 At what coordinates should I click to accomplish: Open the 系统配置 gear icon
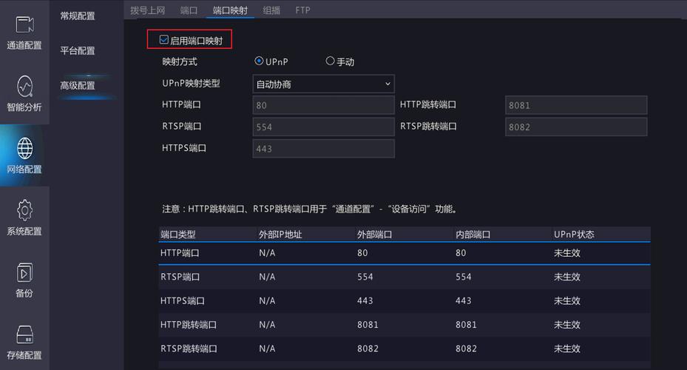tap(24, 210)
